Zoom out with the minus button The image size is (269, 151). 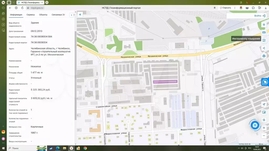click(264, 136)
